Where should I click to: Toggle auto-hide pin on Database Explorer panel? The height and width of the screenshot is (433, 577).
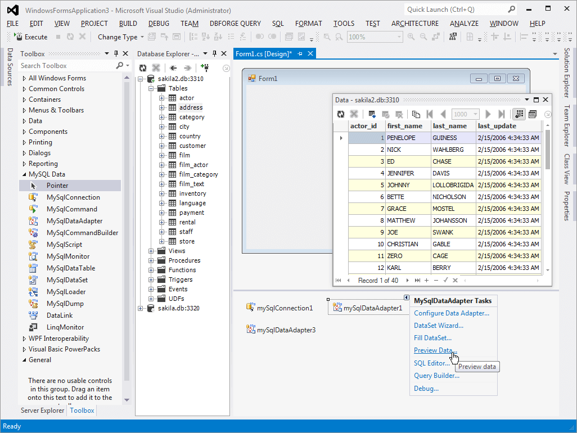[x=214, y=54]
